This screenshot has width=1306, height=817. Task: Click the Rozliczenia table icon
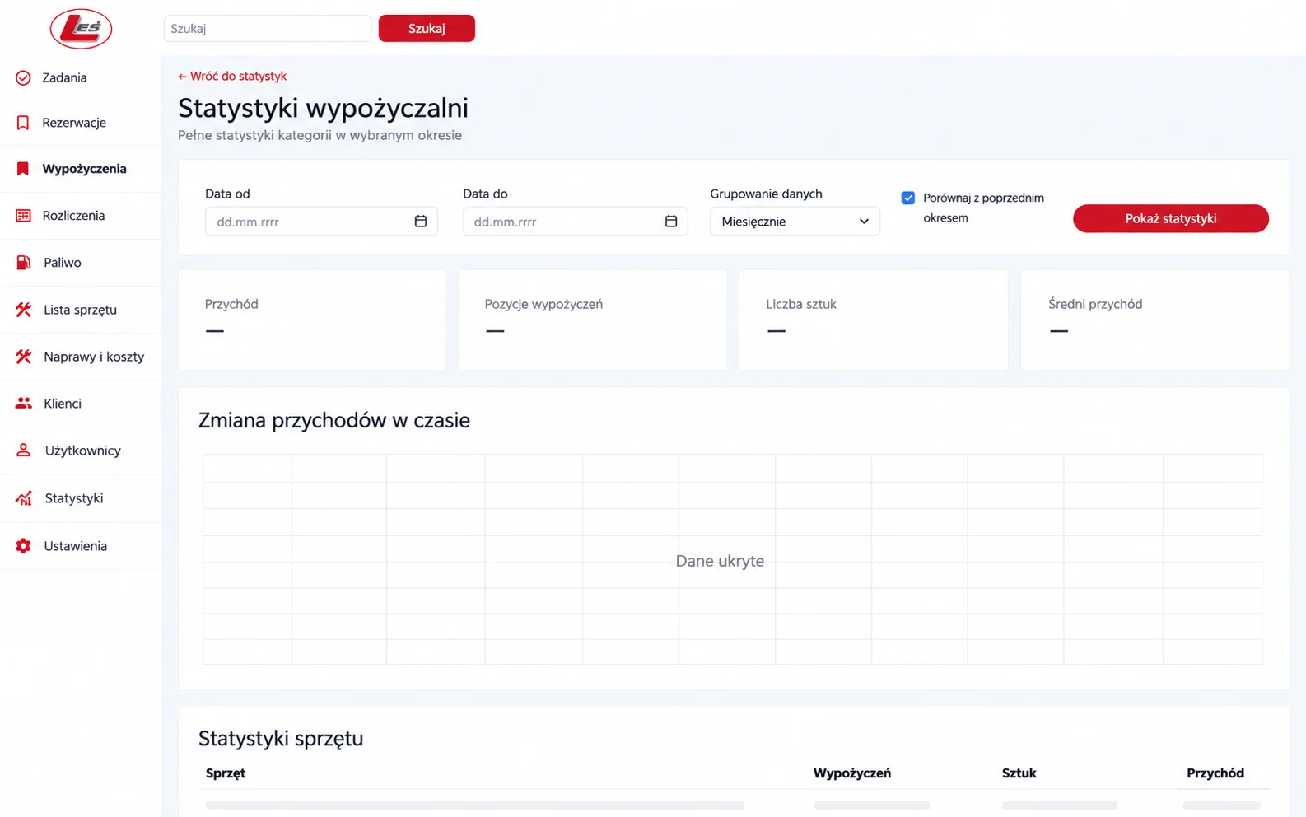pyautogui.click(x=23, y=216)
